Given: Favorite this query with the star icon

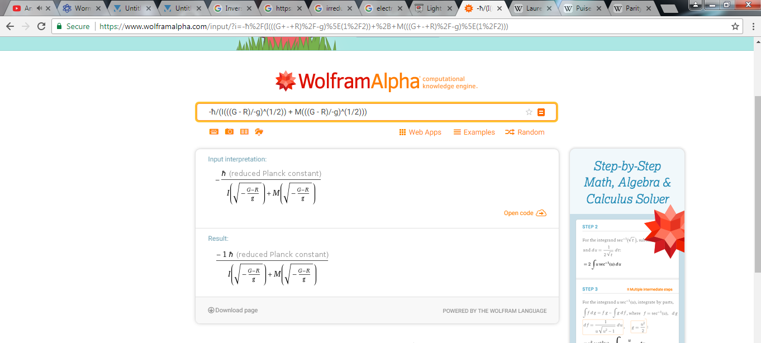Looking at the screenshot, I should (x=529, y=112).
